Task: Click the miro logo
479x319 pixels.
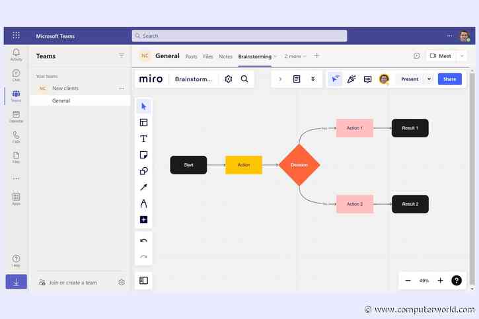Action: (151, 79)
